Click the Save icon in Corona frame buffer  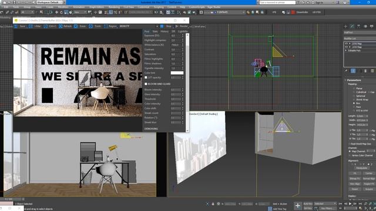[16, 26]
